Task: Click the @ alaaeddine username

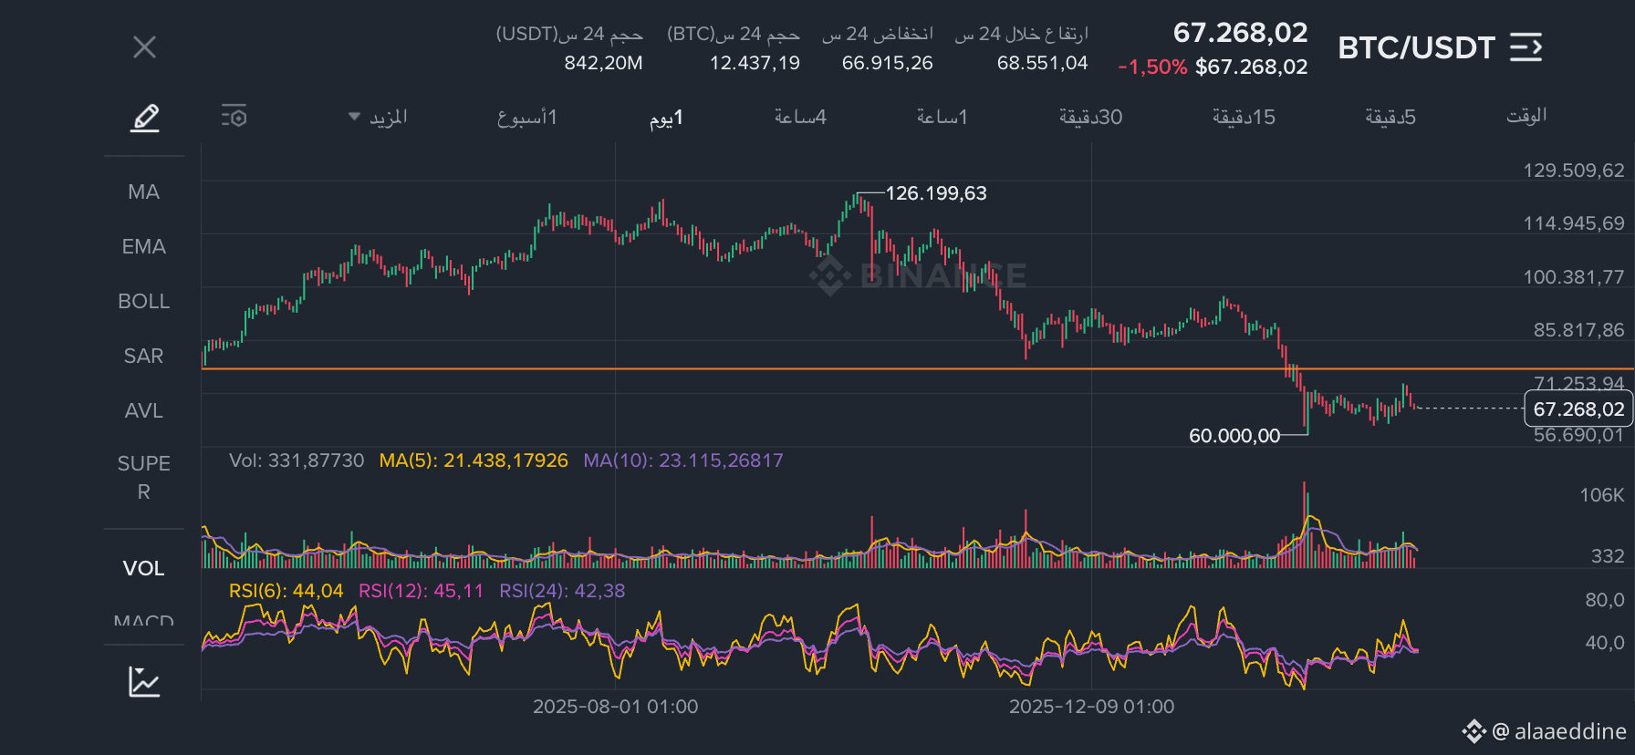Action: coord(1558,731)
